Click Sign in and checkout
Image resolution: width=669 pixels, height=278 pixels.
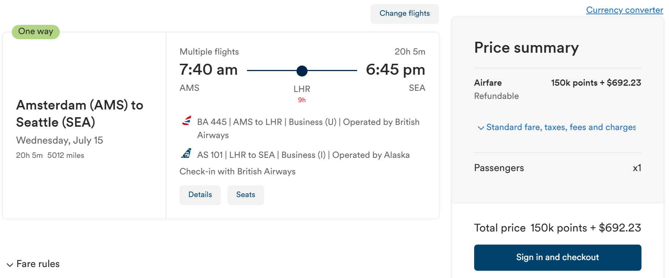pos(557,257)
